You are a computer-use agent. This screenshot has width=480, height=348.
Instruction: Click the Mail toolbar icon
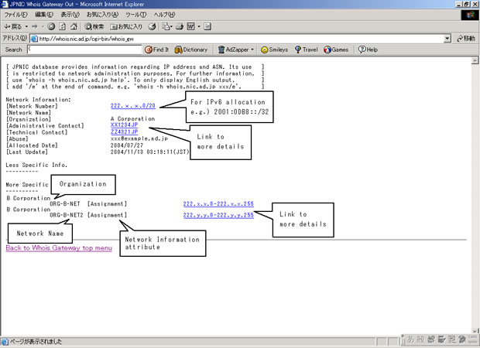click(166, 26)
